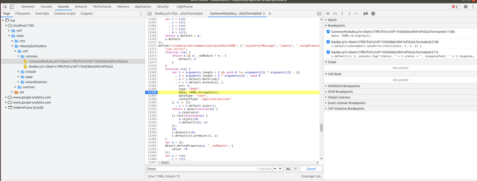Viewport: 477px width, 181px height.
Task: Switch to the NavBar.js formatted file tab
Action: coord(179,14)
